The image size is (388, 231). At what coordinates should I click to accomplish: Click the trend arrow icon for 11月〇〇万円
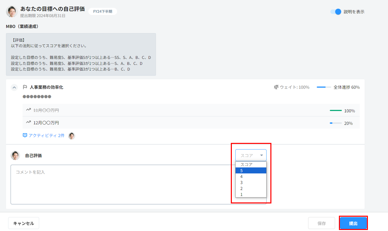pyautogui.click(x=29, y=110)
